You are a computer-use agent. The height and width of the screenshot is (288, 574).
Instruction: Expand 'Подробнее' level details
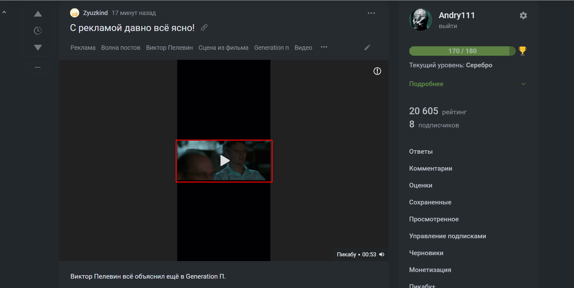[x=426, y=84]
